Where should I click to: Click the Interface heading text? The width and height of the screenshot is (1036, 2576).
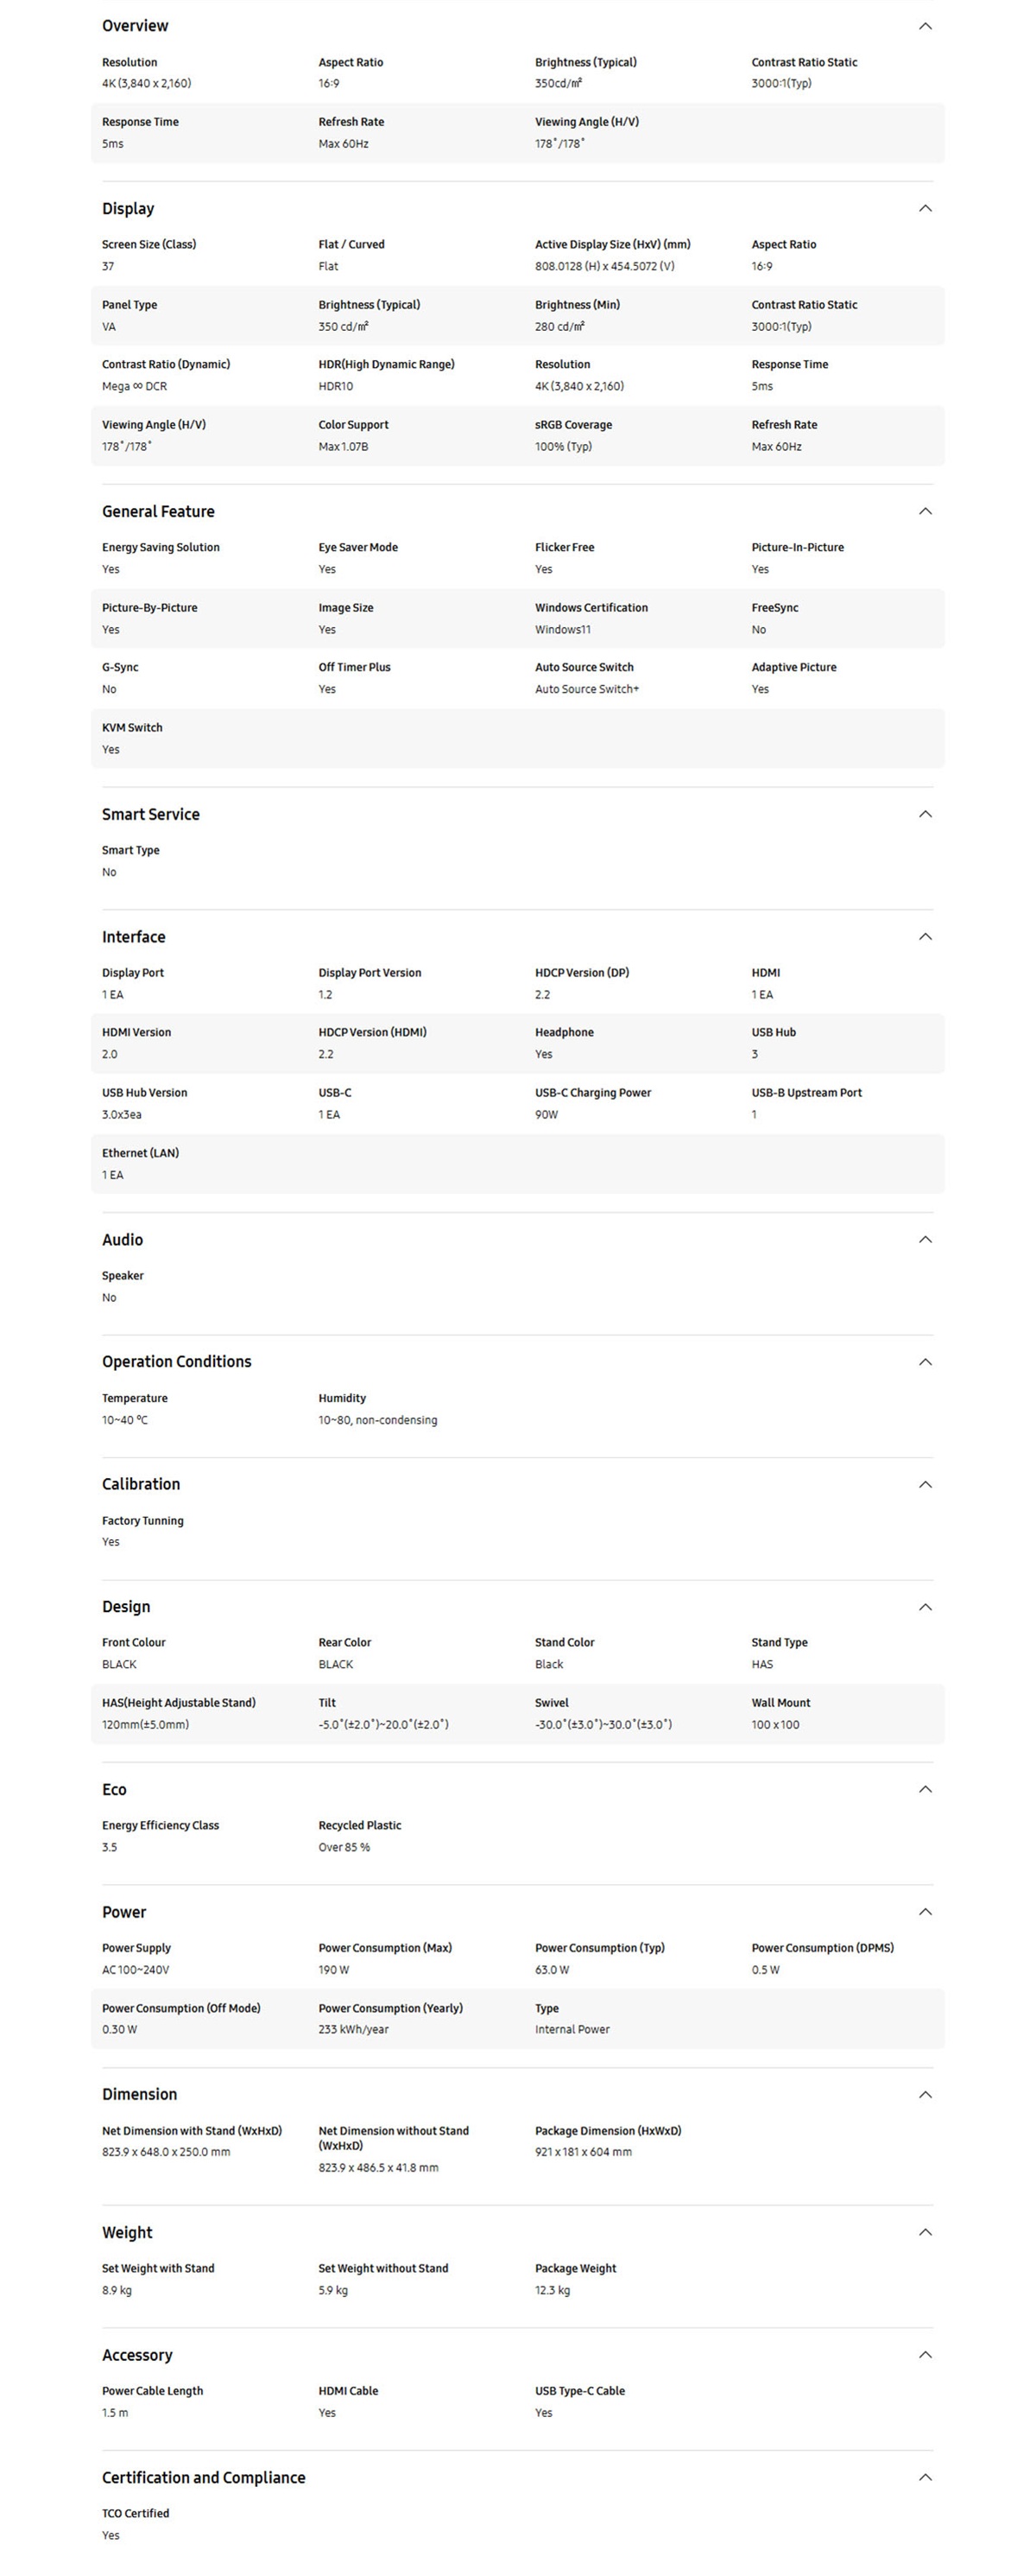tap(134, 937)
